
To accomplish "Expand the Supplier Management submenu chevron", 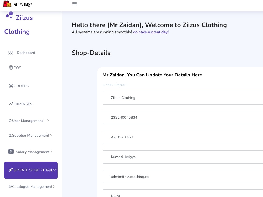I will coord(51,135).
